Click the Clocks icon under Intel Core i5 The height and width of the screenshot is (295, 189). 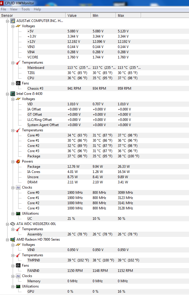click(18, 187)
